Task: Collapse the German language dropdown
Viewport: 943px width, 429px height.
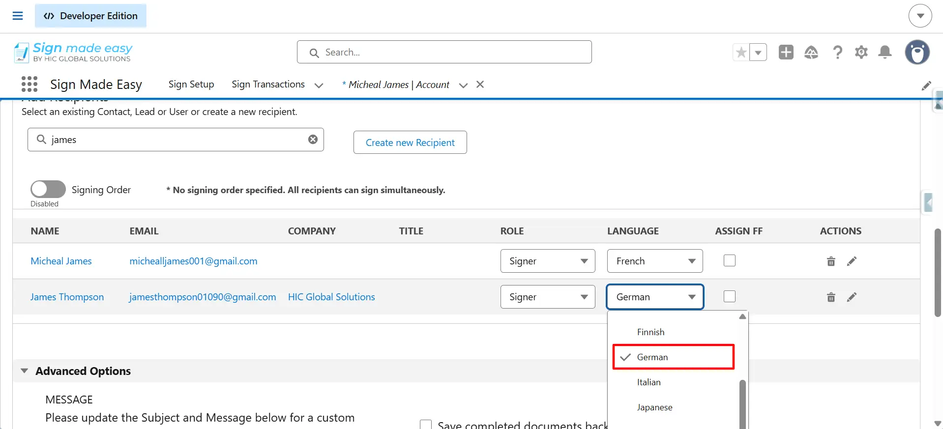Action: pos(655,297)
